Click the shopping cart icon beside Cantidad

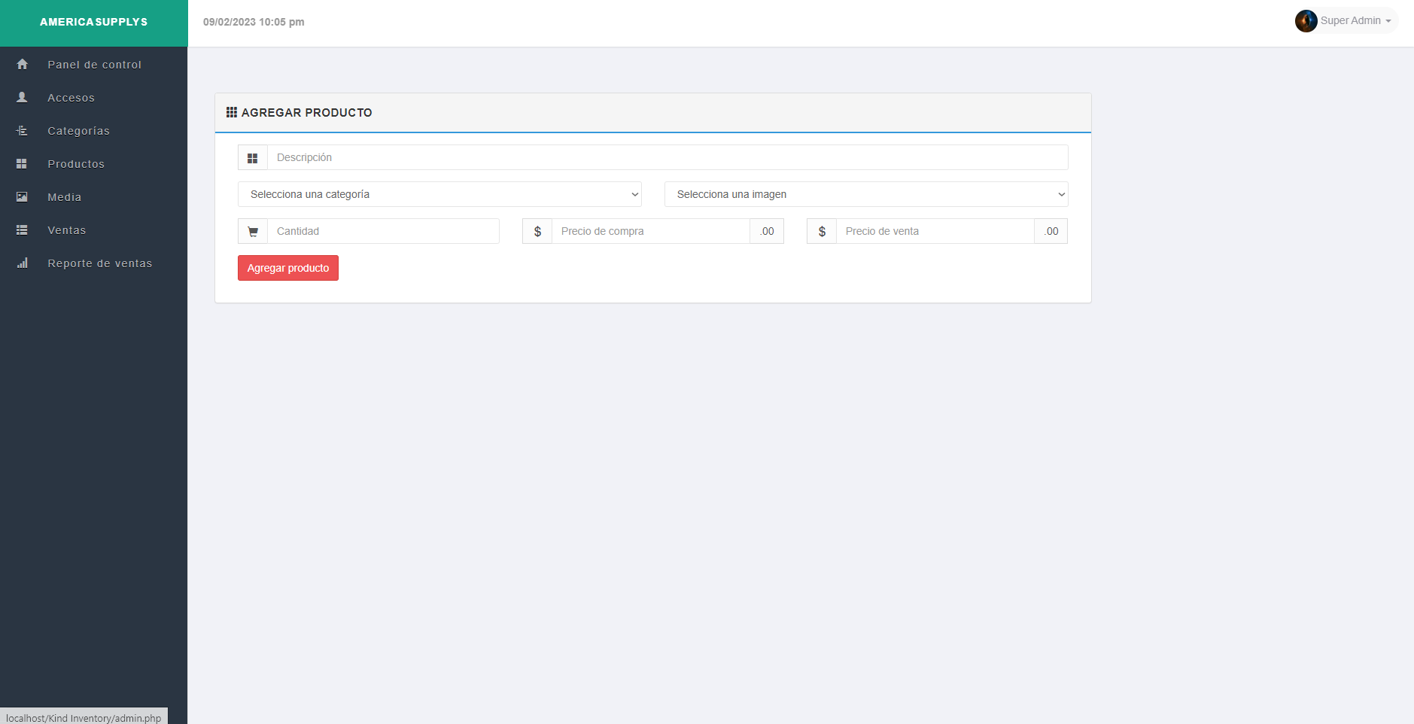click(253, 232)
